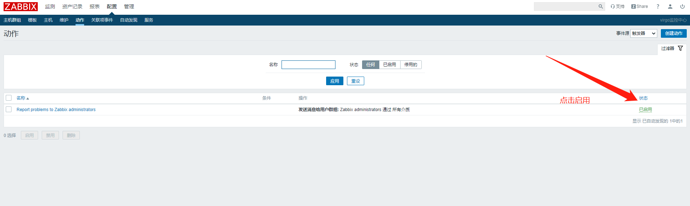Open Report problems to Zabbix administrators link
Viewport: 690px width, 206px height.
[x=56, y=110]
